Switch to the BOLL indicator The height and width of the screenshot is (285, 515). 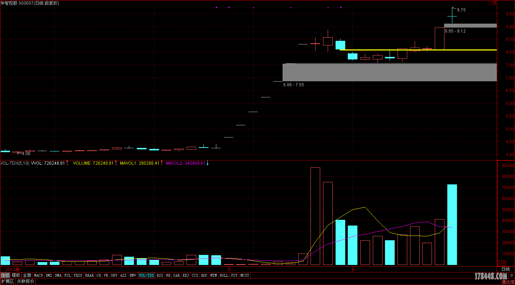224,275
